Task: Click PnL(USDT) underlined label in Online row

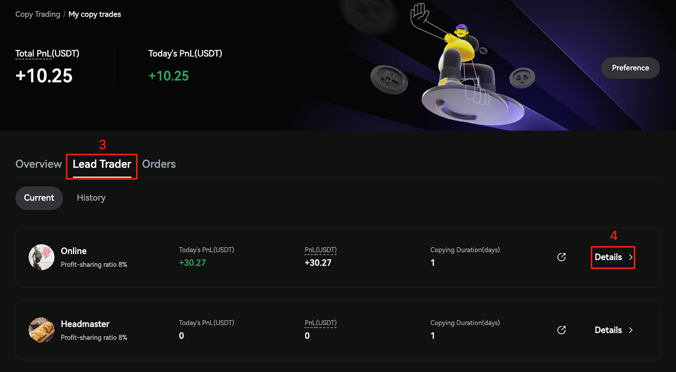Action: click(320, 250)
